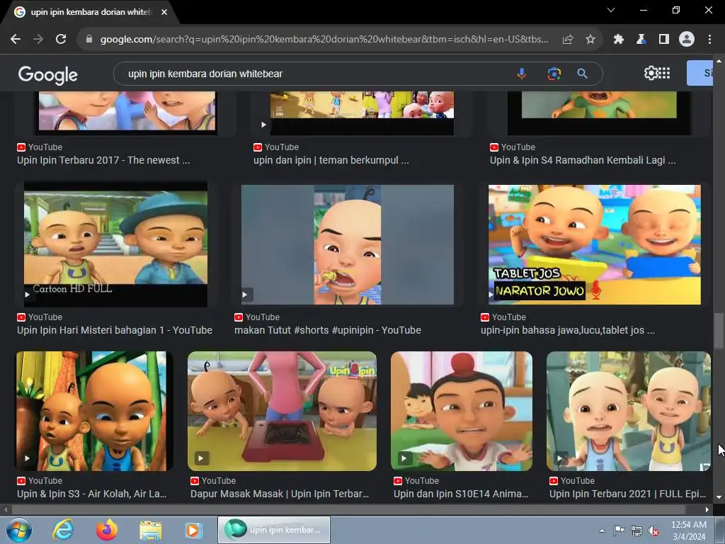The image size is (725, 544).
Task: Open the 'Upin dan Ipin S10E14' thumbnail
Action: pyautogui.click(x=462, y=412)
